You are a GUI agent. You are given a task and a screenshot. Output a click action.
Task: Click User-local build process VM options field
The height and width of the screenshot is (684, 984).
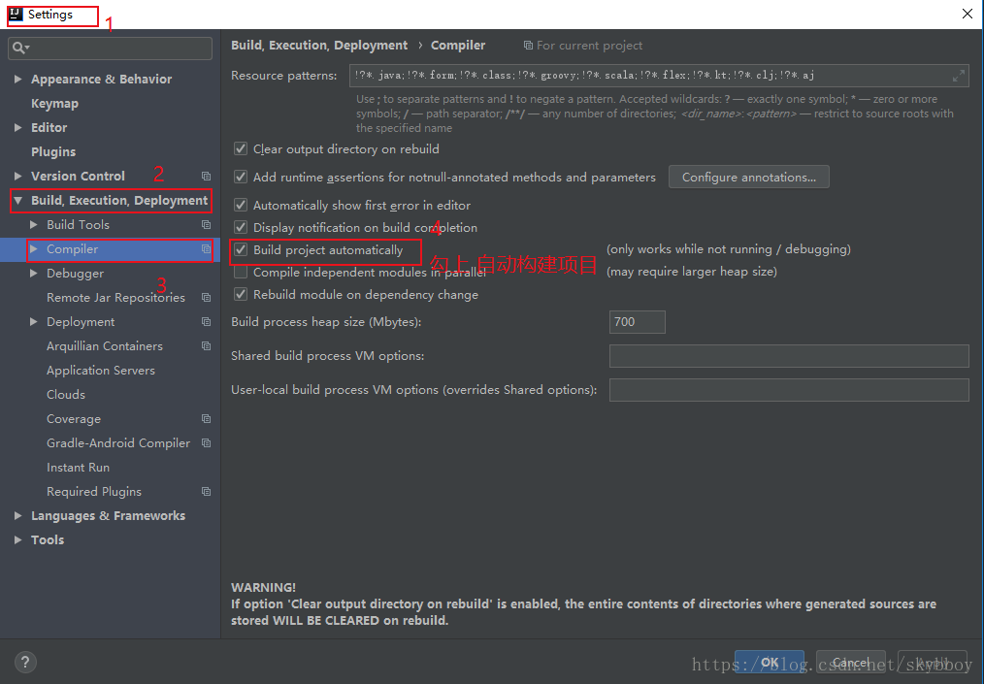pos(789,390)
